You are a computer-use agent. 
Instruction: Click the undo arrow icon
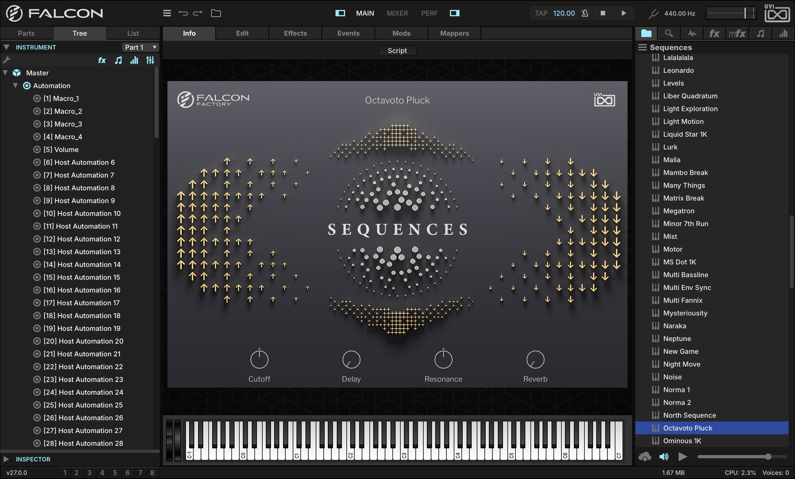[183, 13]
